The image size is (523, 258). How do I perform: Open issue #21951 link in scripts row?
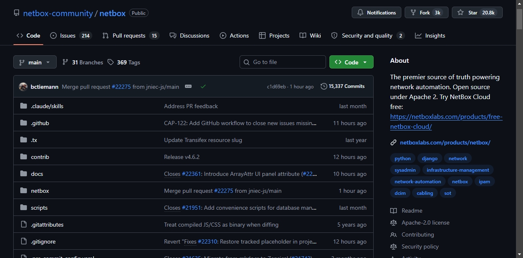click(x=191, y=208)
